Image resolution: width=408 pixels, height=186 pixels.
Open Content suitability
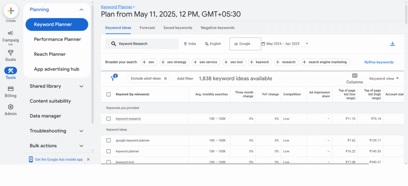pyautogui.click(x=50, y=101)
